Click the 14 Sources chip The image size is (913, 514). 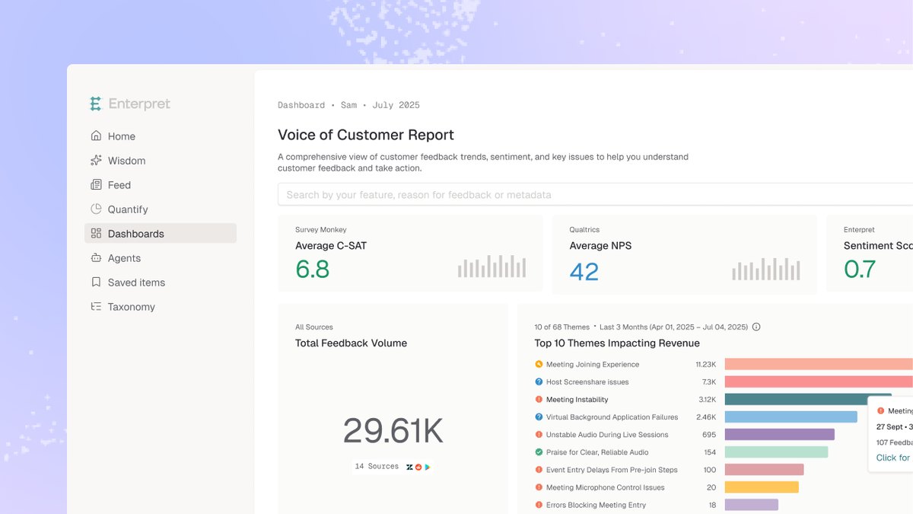pos(393,466)
